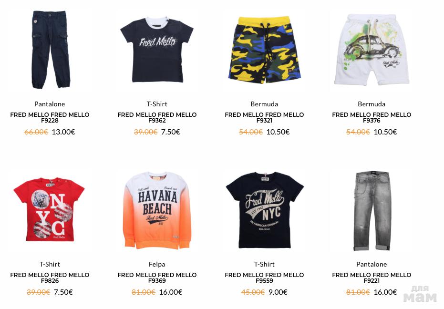Screen dimensions: 444x309
Task: Open the red NYC T-Shirt image
Action: pyautogui.click(x=49, y=210)
